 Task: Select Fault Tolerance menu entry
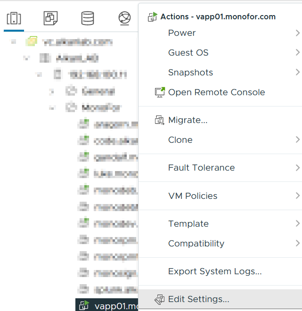pos(201,168)
